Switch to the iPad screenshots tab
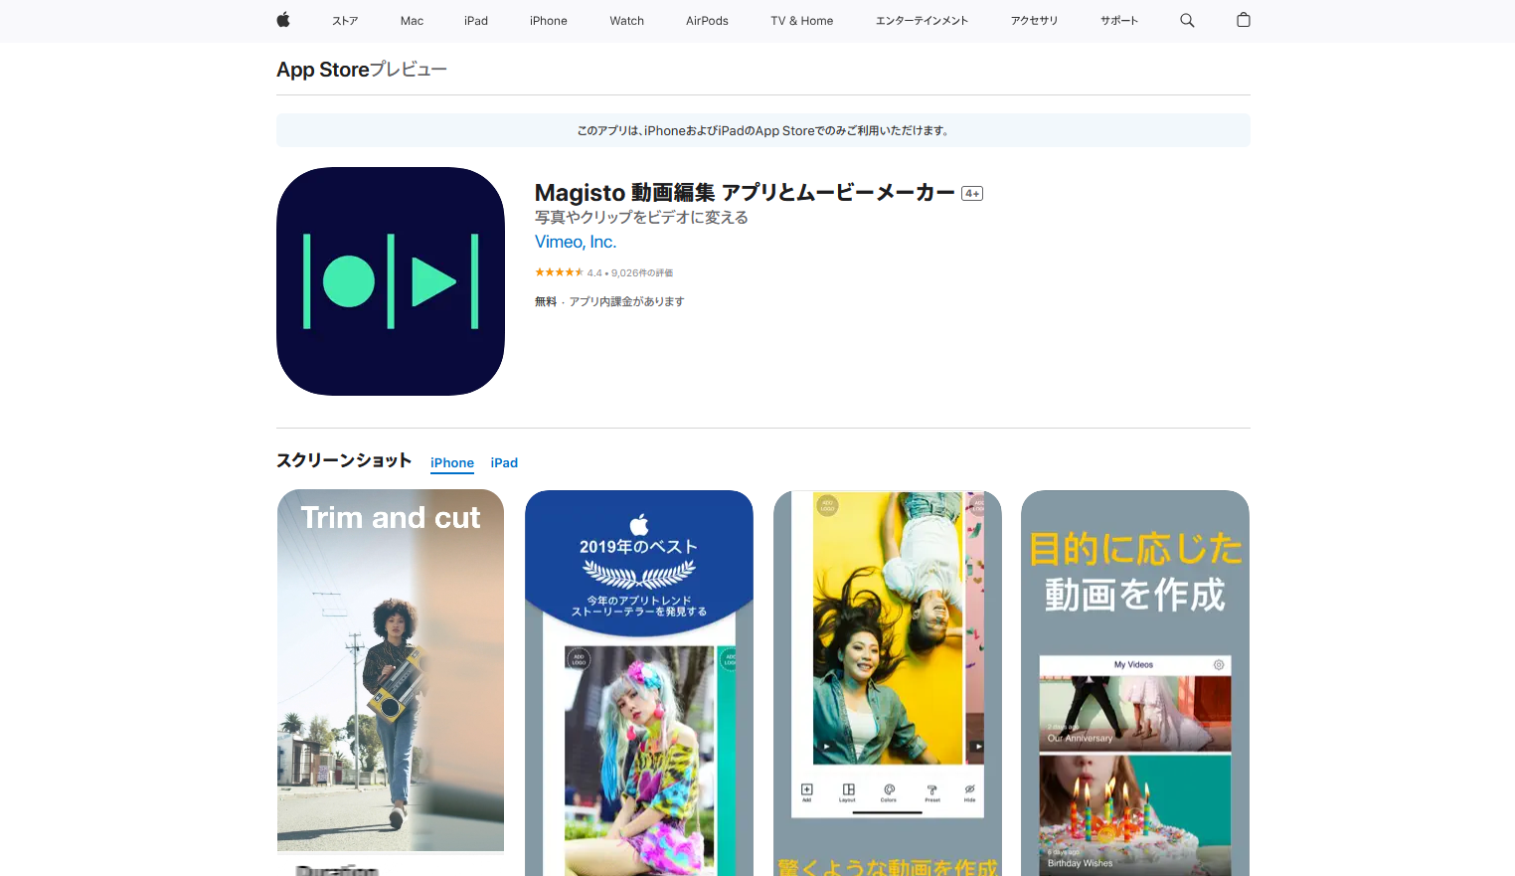Screen dimensions: 1515x876 click(x=504, y=462)
